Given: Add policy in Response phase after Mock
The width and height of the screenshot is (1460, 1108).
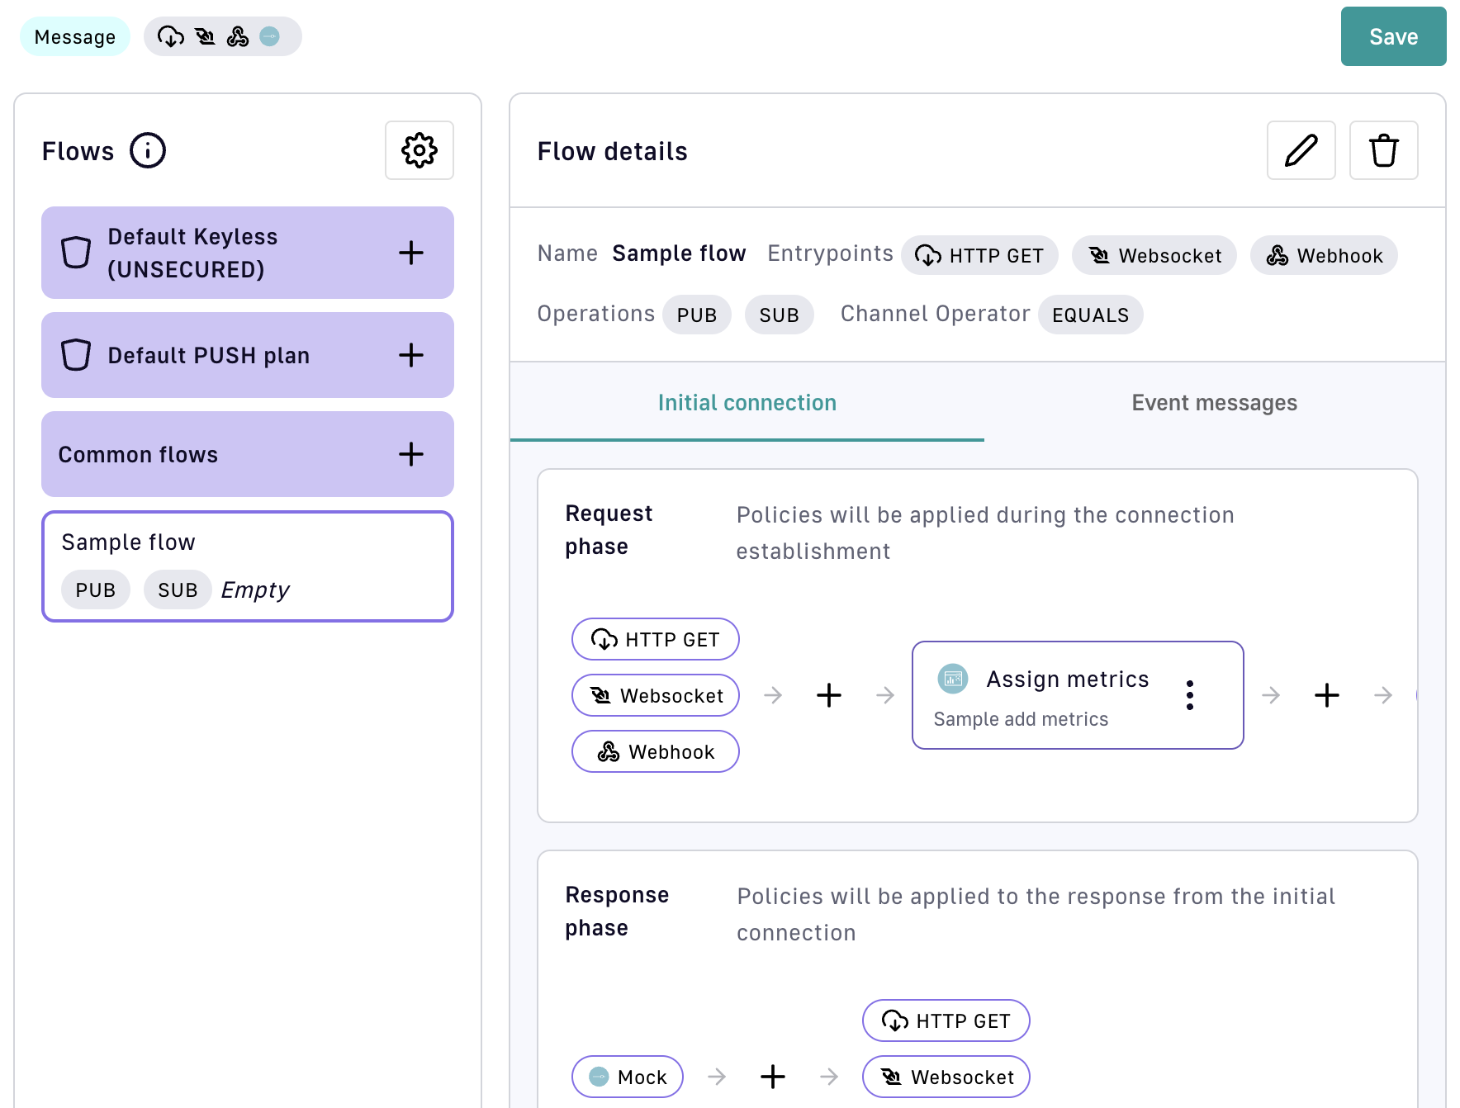Looking at the screenshot, I should pos(772,1077).
